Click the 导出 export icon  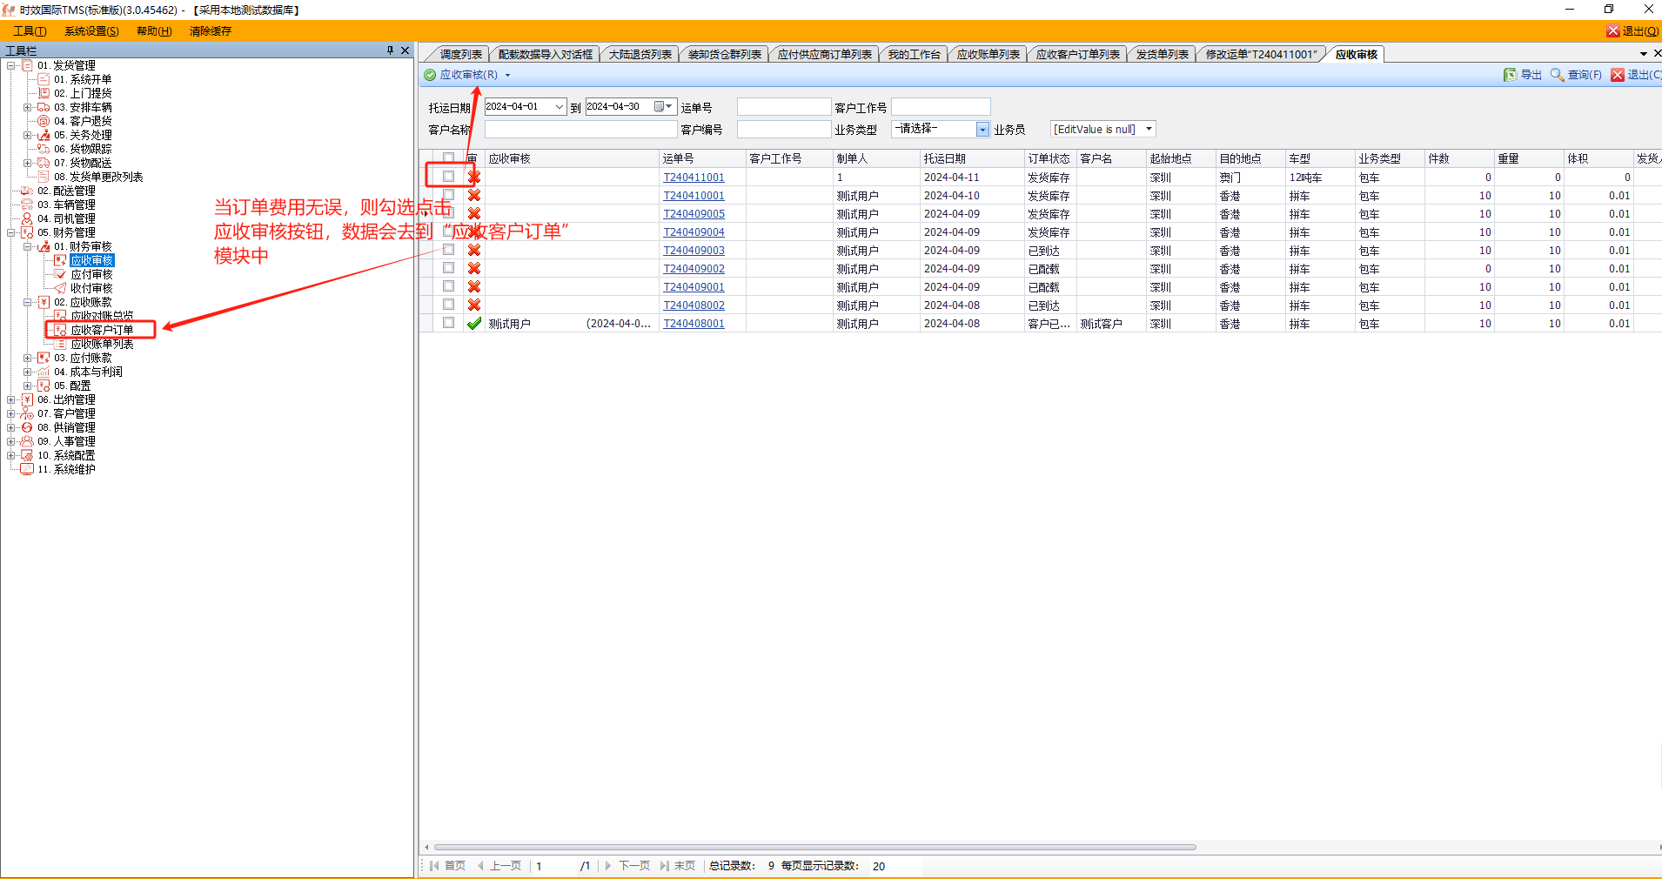tap(1510, 75)
